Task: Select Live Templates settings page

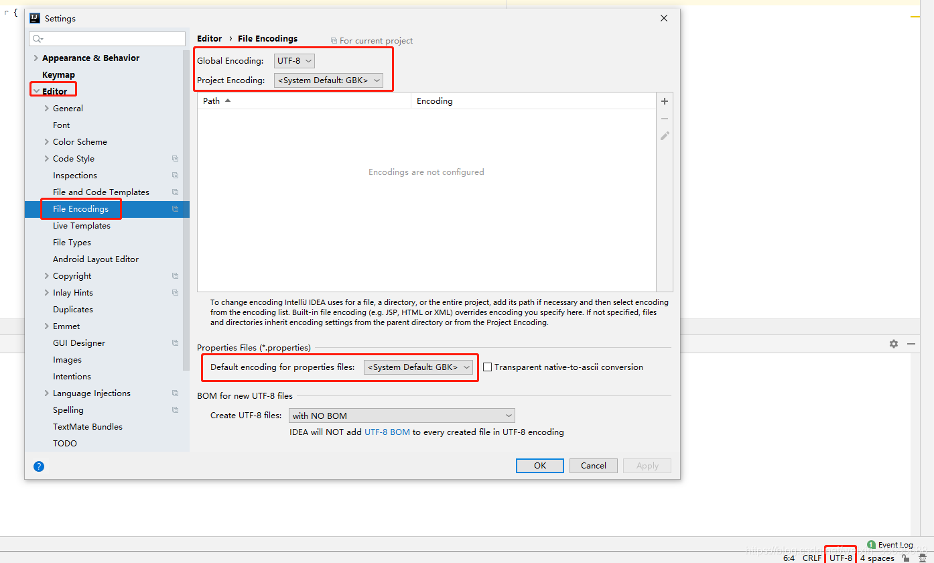Action: (82, 226)
